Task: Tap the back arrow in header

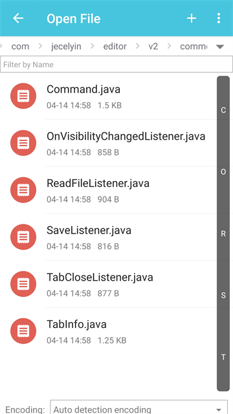Action: [x=18, y=19]
